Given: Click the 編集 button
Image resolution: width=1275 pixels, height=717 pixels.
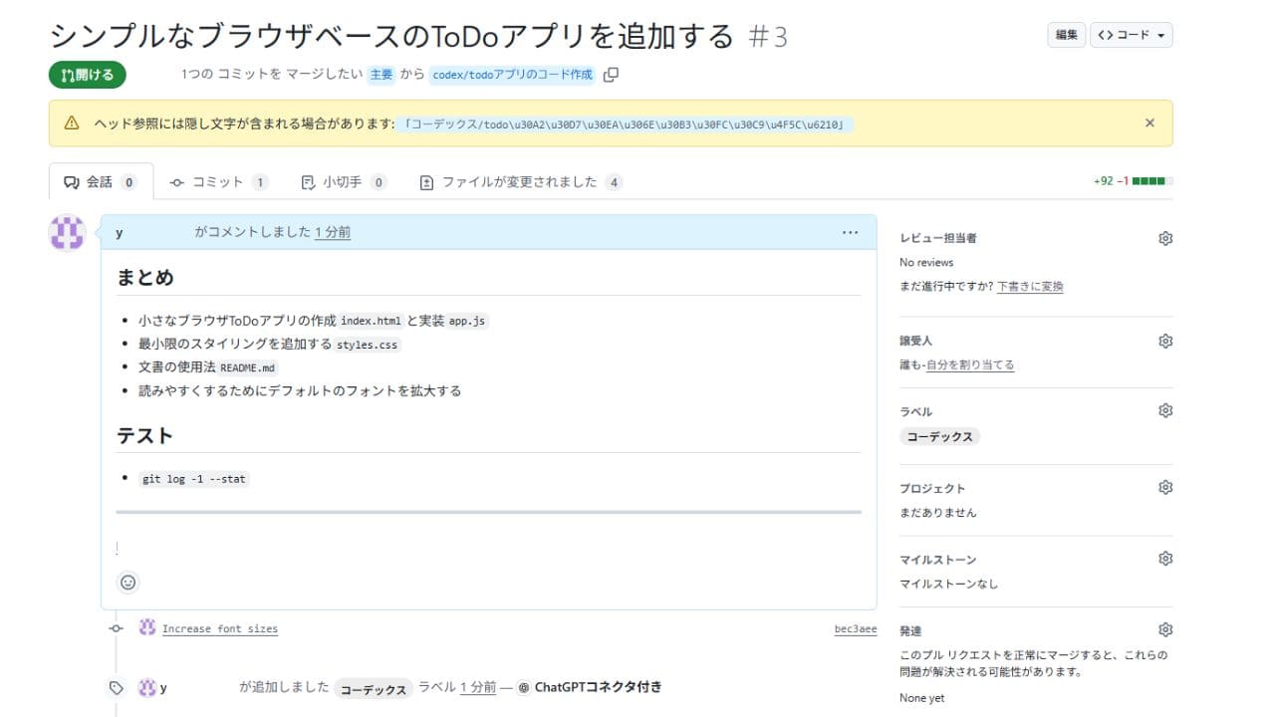Looking at the screenshot, I should point(1066,34).
